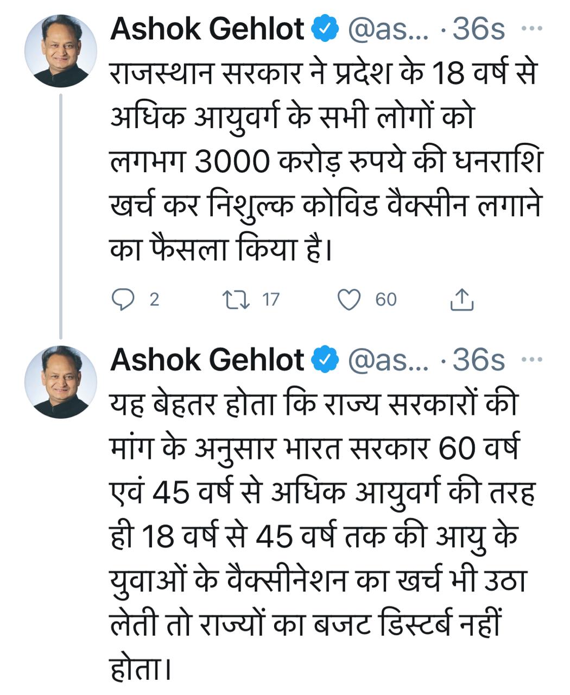Open the second tweet's three-dot more menu
The image size is (570, 695).
pyautogui.click(x=531, y=359)
